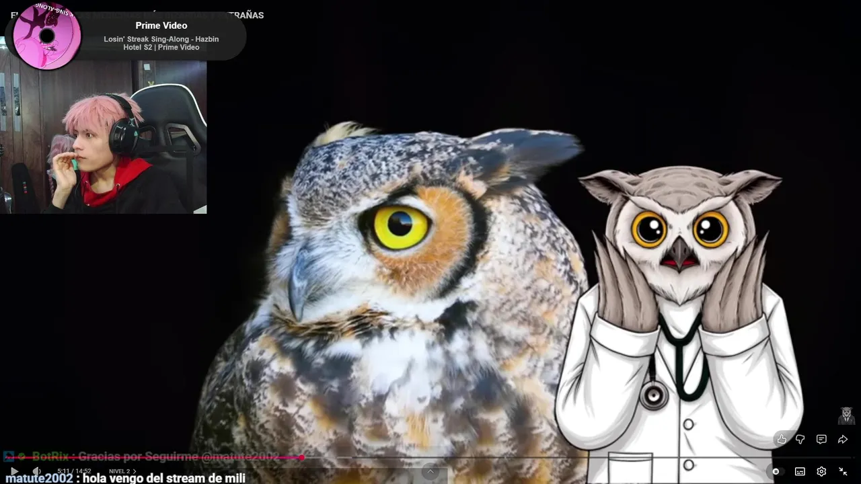
Task: Mute the video with the volume icon
Action: click(x=37, y=471)
